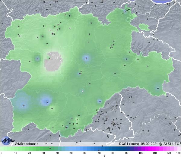Screen dimensions: 181x157
Task: Click the grey no-data patch inside the green region
Action: 53,61
